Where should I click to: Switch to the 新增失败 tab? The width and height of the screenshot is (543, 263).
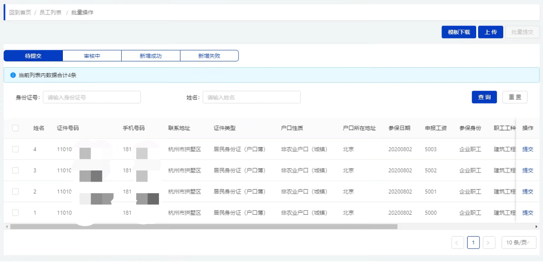click(x=209, y=56)
